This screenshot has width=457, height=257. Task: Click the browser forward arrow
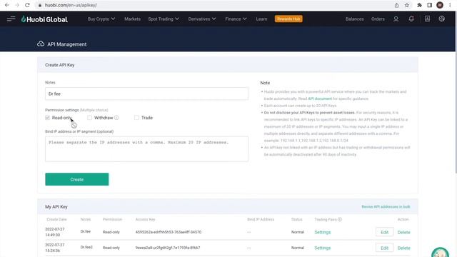tap(17, 5)
